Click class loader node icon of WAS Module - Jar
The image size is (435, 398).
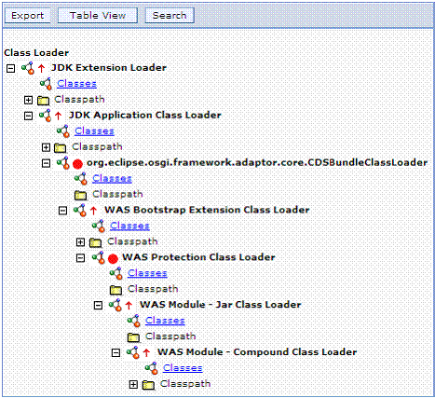click(x=116, y=305)
